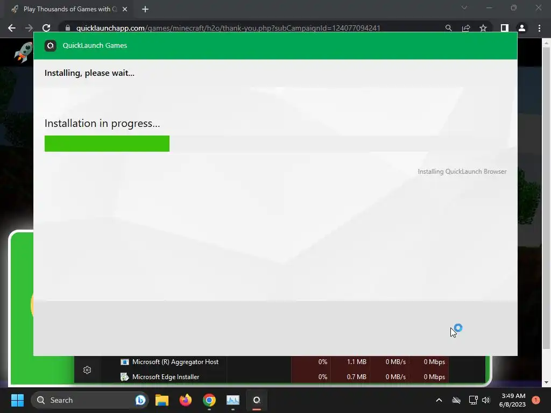Image resolution: width=551 pixels, height=413 pixels.
Task: Switch to Chrome in taskbar
Action: click(x=209, y=400)
